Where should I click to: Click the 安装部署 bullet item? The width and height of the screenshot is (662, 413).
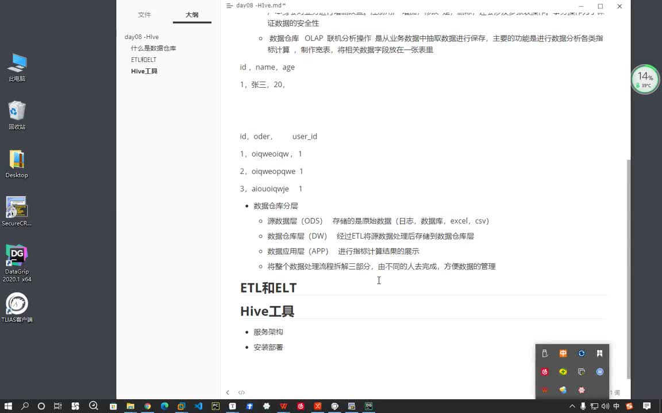268,347
